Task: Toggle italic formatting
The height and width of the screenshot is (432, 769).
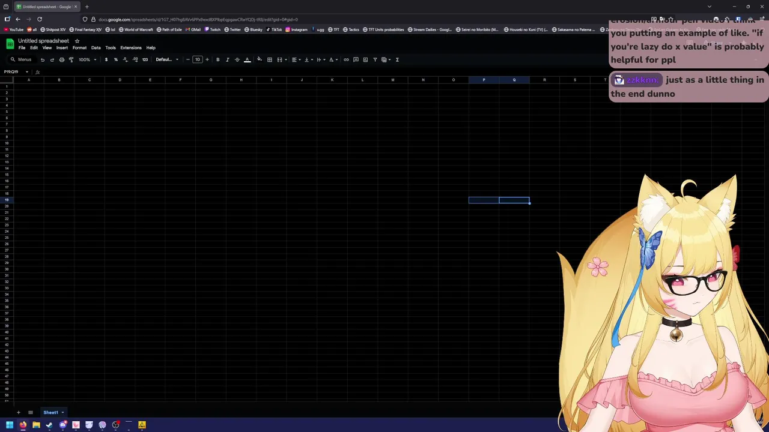Action: (x=227, y=59)
